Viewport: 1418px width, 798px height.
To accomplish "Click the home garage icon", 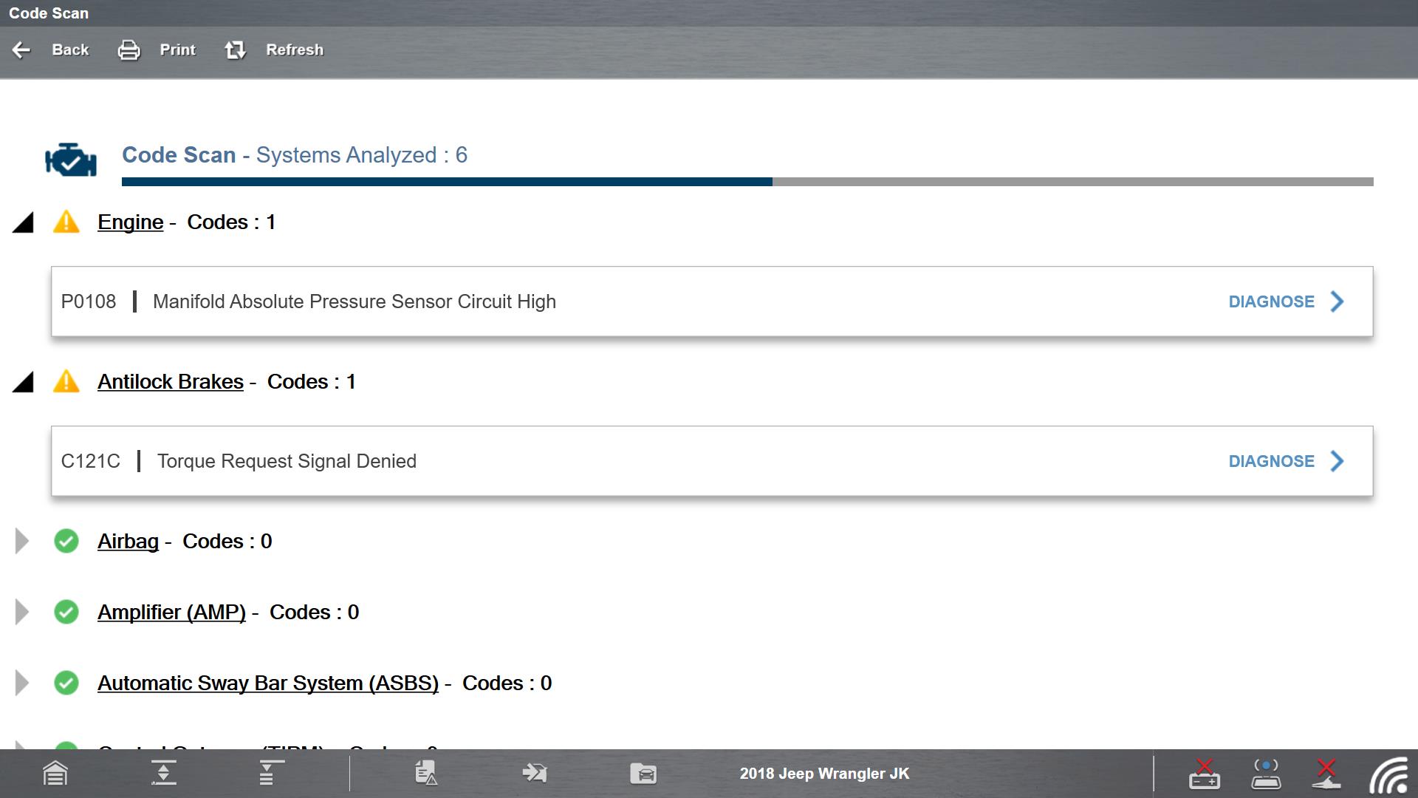I will pyautogui.click(x=55, y=774).
